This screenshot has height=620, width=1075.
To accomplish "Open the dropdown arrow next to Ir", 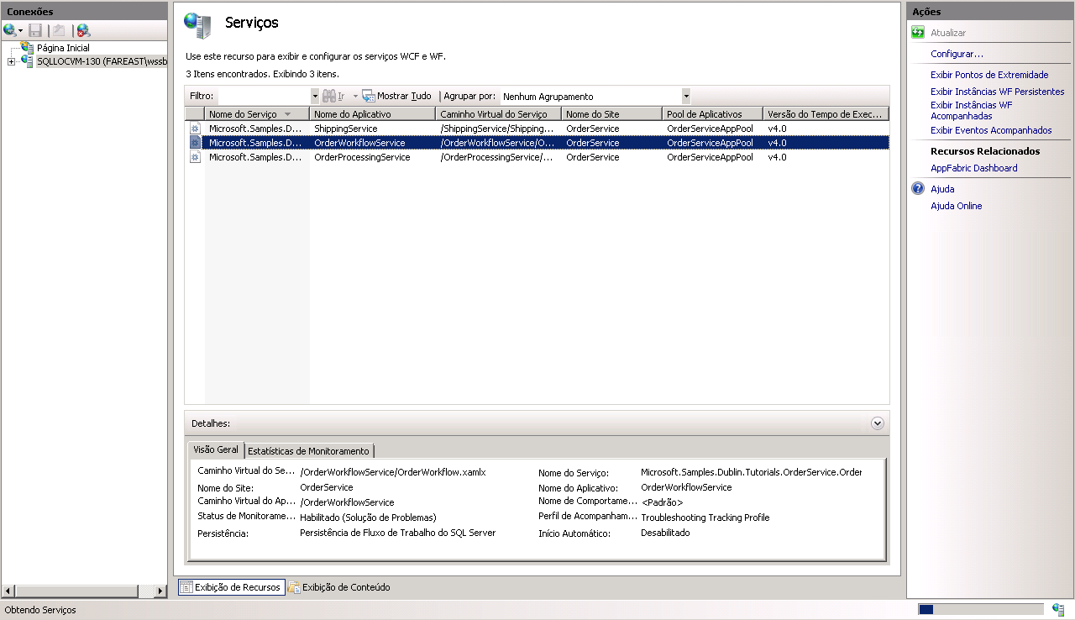I will 355,97.
